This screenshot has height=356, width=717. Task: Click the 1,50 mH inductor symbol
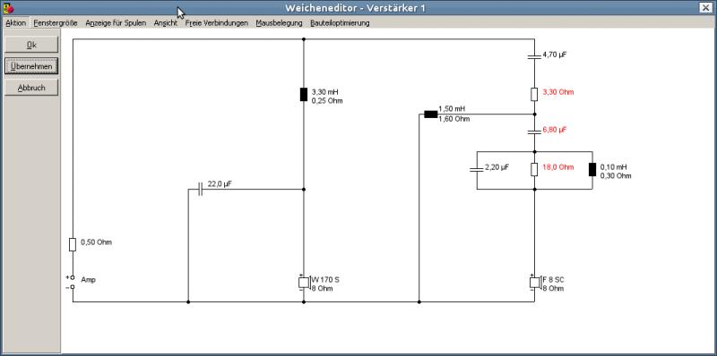431,114
